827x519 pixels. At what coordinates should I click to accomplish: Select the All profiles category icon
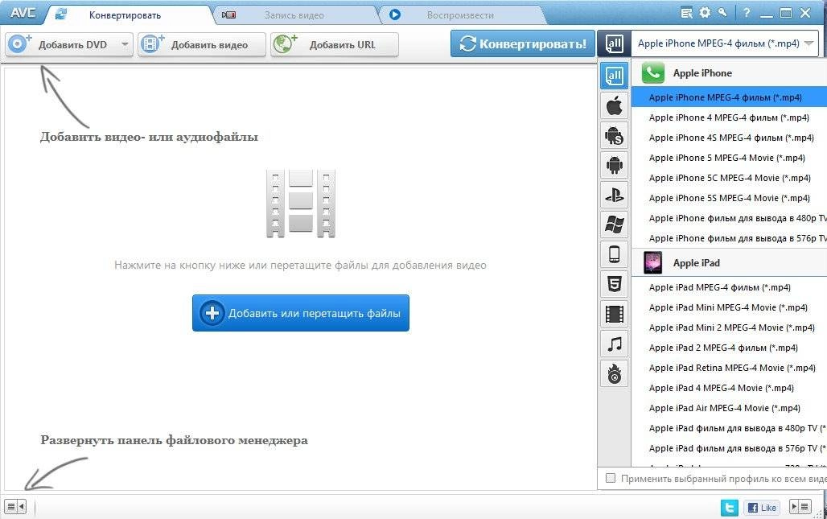tap(614, 76)
